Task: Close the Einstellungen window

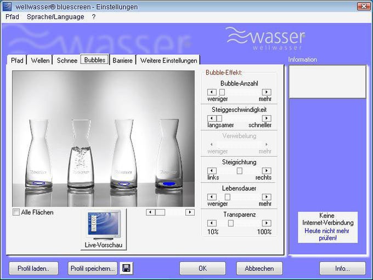Action: point(364,6)
